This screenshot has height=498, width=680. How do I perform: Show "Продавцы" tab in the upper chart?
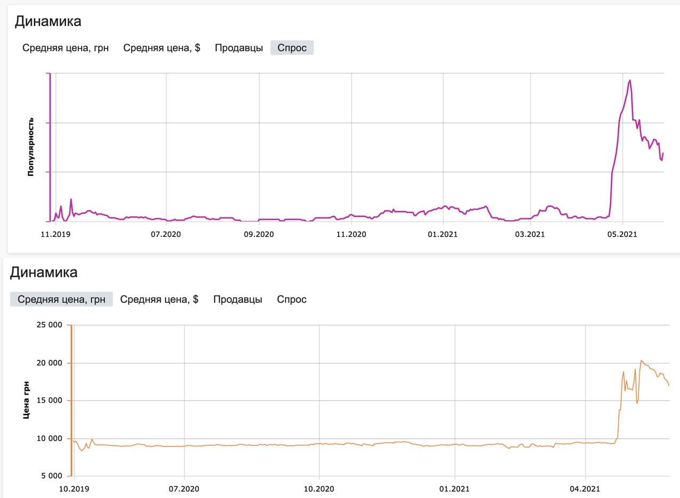click(x=239, y=48)
